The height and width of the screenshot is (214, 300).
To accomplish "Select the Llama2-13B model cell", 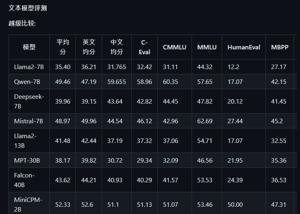I will pos(29,141).
